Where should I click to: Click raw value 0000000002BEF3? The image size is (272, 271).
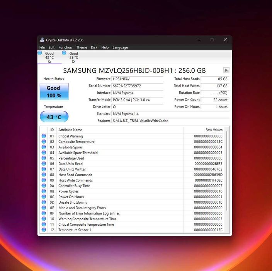pyautogui.click(x=208, y=164)
